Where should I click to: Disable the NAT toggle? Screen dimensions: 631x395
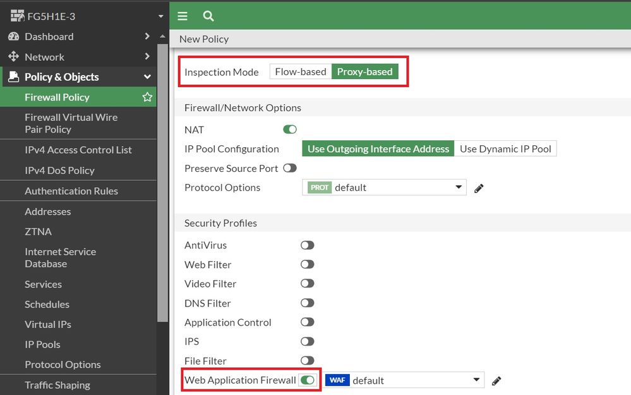290,130
